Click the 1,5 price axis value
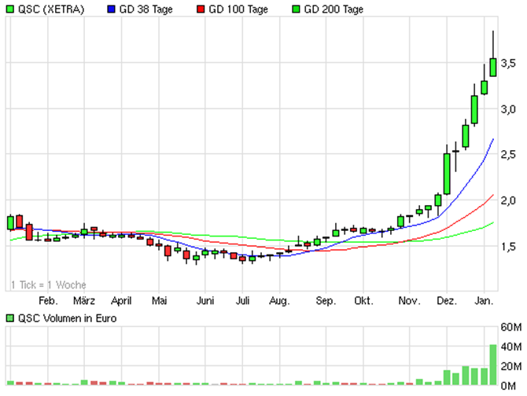Screen dimensions: 527x396 coord(508,247)
